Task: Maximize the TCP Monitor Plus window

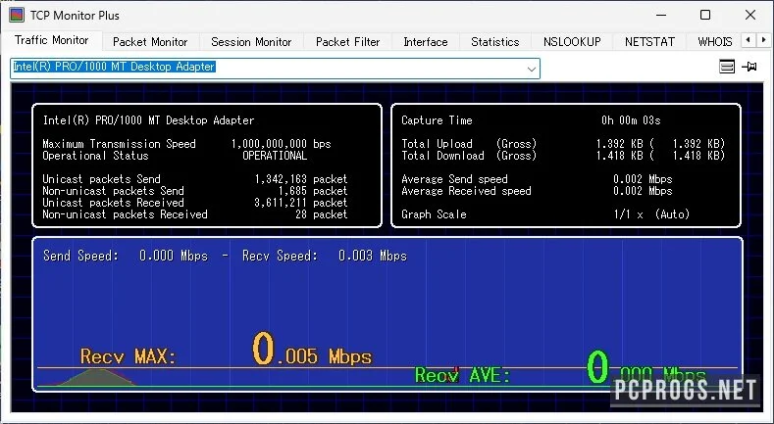Action: pyautogui.click(x=705, y=16)
